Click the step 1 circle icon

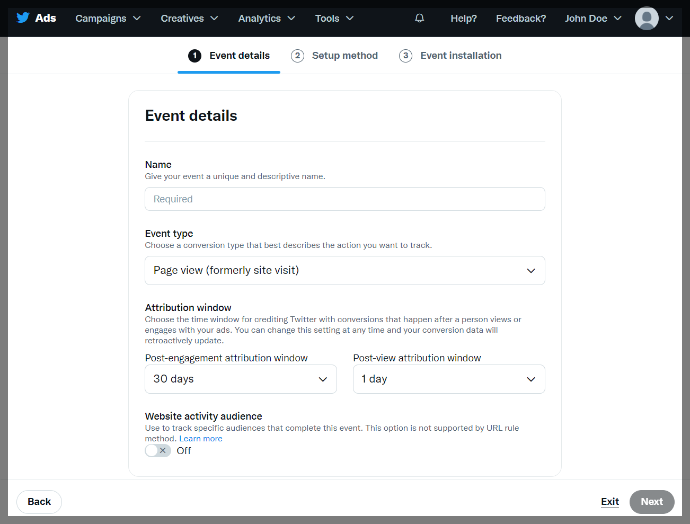click(194, 56)
